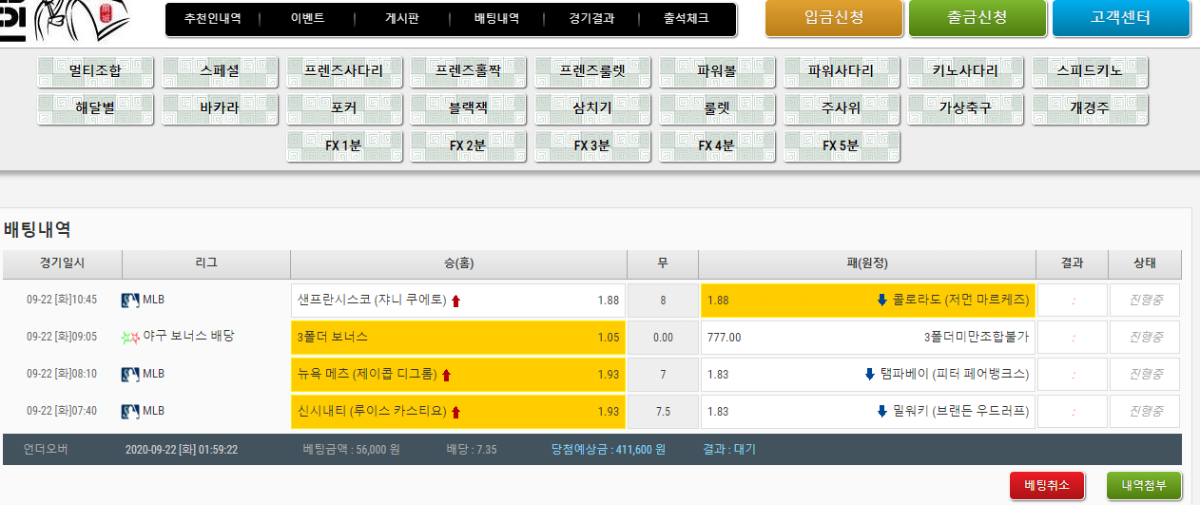Click the red up arrow beside 뉴욕 메츠
This screenshot has height=505, width=1200.
tap(446, 375)
